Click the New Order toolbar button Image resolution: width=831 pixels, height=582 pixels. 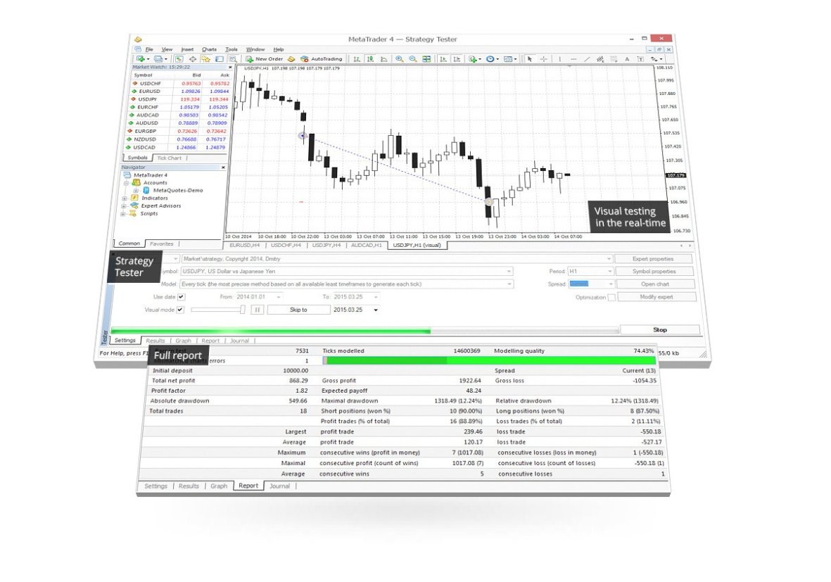(264, 59)
